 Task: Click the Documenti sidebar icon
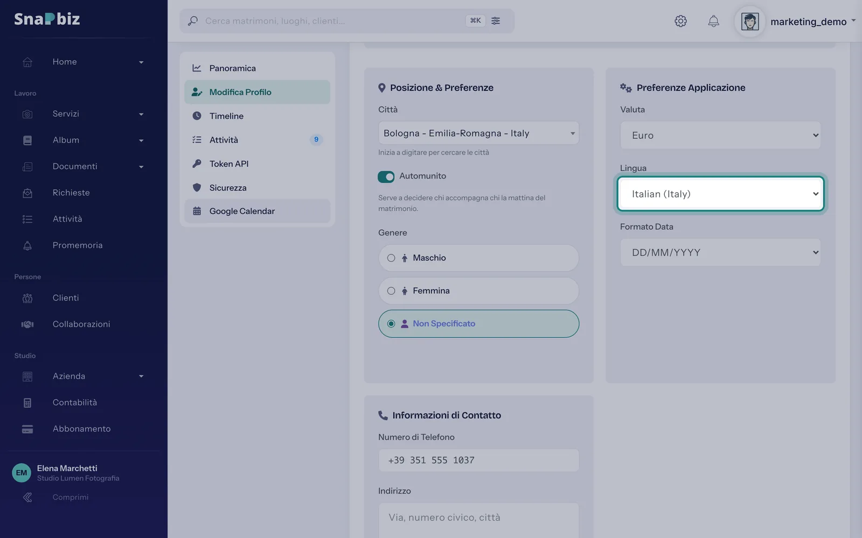pyautogui.click(x=27, y=167)
